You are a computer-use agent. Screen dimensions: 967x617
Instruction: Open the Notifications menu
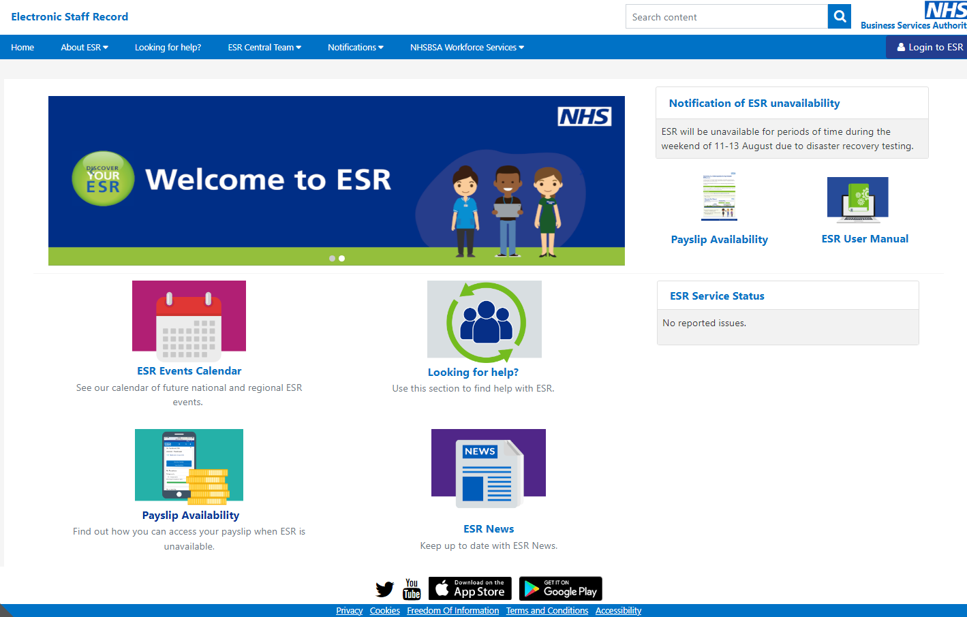coord(355,47)
